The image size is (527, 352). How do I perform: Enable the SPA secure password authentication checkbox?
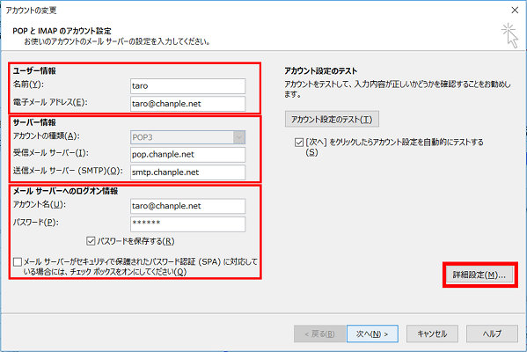18,262
